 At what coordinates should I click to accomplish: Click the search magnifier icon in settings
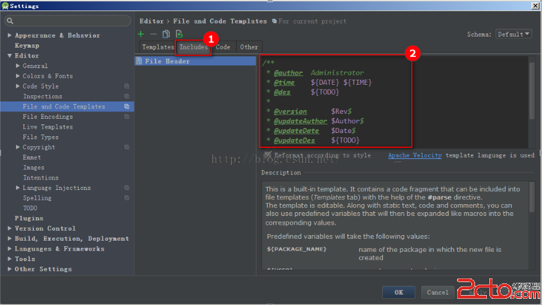pos(10,21)
